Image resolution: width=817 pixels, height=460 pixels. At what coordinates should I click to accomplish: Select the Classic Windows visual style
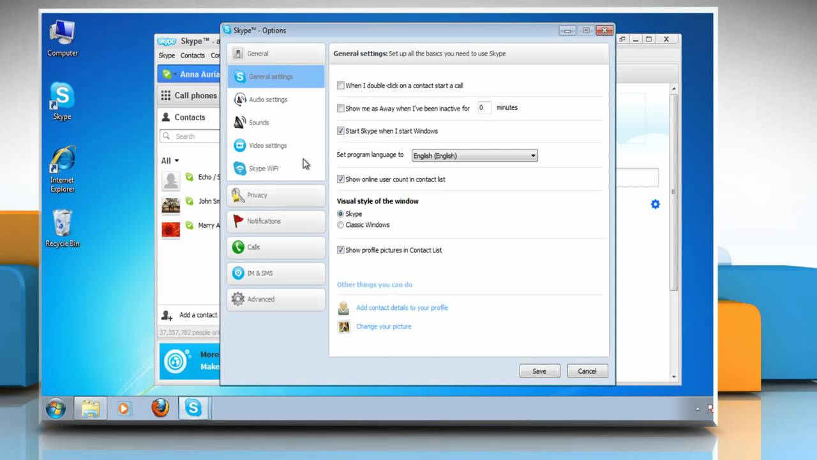tap(340, 224)
